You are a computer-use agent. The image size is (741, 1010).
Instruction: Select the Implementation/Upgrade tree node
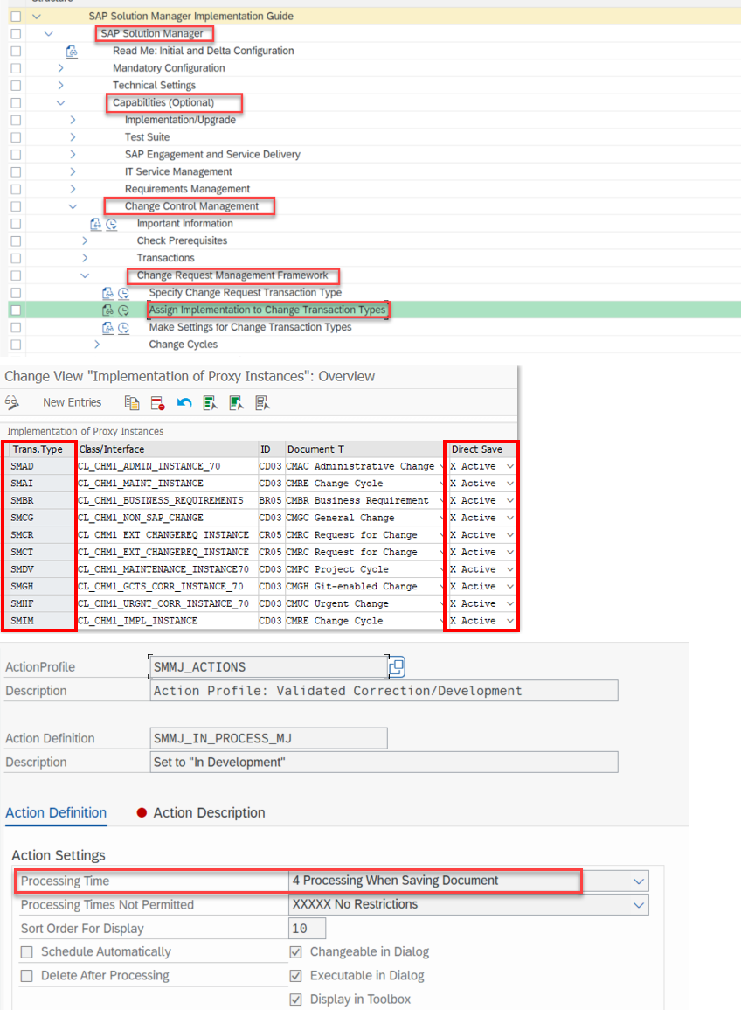point(180,120)
